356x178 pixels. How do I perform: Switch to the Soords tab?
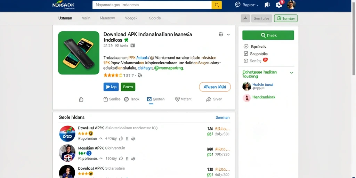click(155, 18)
